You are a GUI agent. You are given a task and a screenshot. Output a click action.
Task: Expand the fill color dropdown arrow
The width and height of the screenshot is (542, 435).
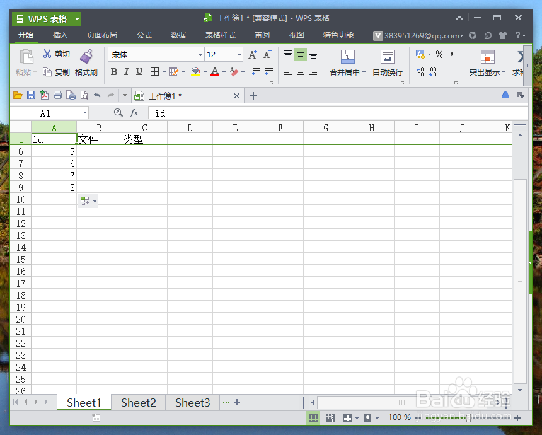[x=206, y=72]
